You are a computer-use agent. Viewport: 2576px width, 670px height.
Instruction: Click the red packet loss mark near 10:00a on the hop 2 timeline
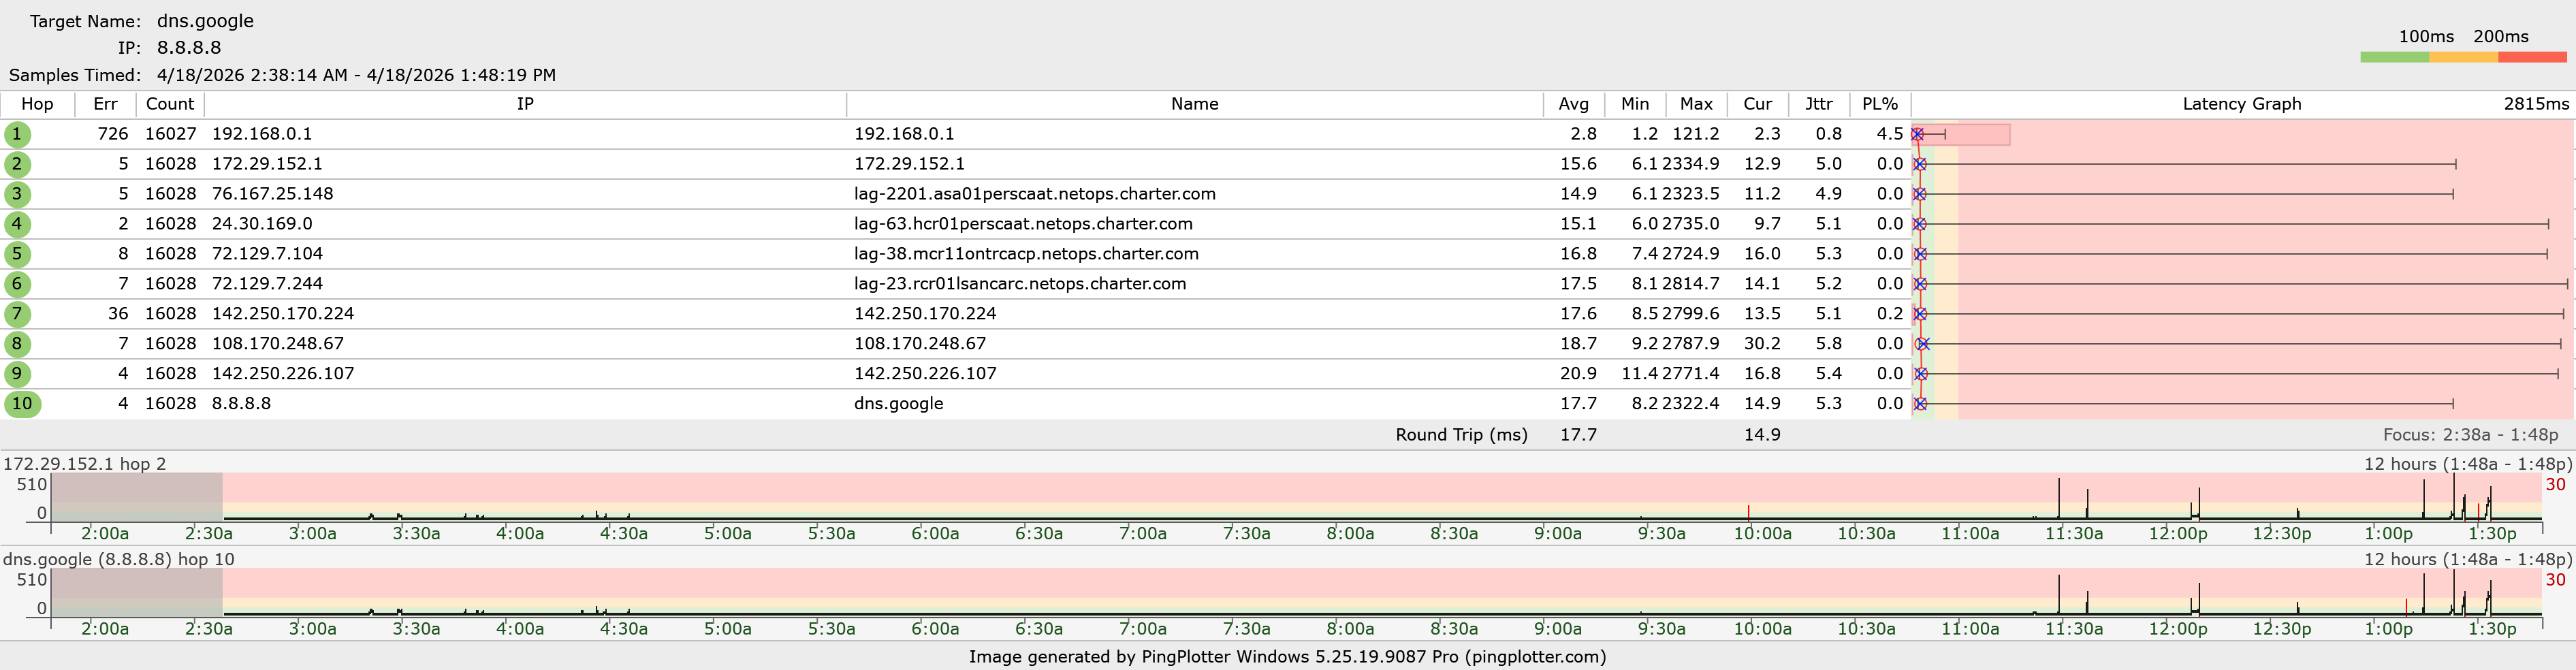[1748, 512]
